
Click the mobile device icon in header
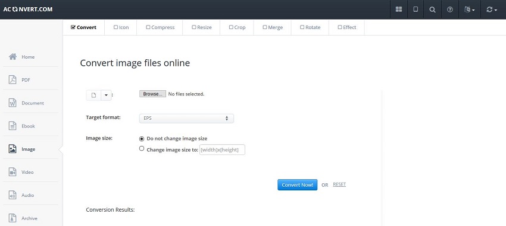click(416, 9)
